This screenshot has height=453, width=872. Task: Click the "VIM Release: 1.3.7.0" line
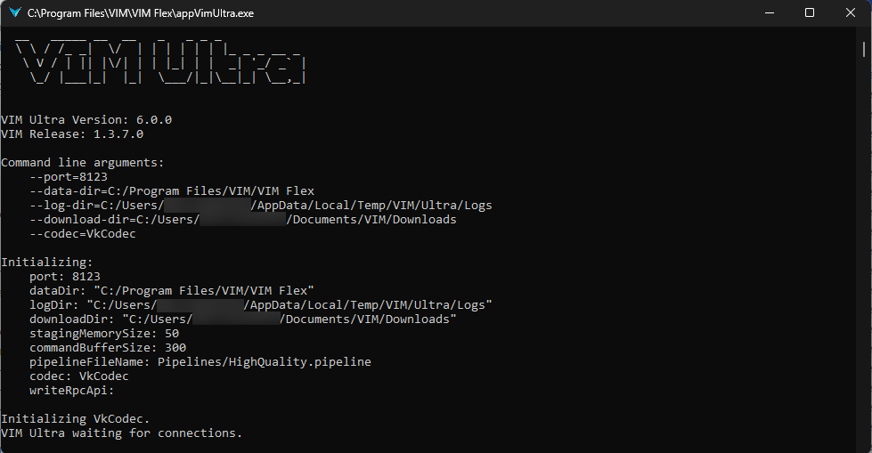[72, 133]
